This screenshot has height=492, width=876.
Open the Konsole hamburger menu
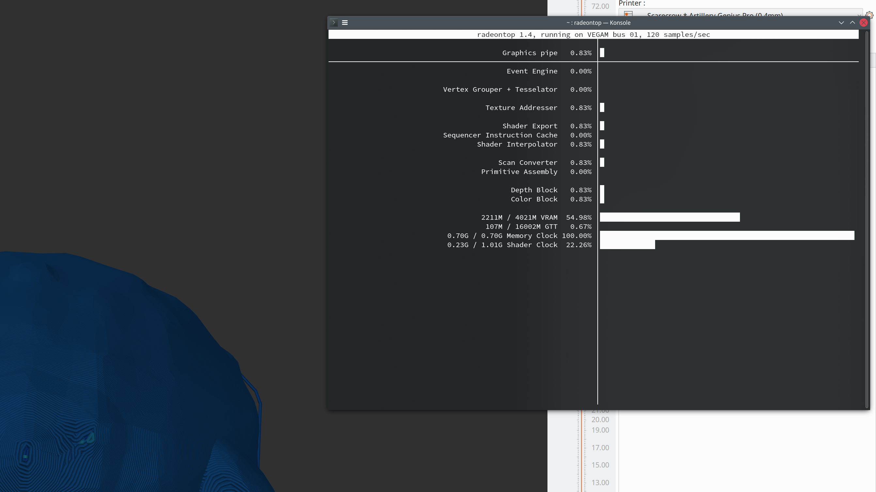point(345,23)
